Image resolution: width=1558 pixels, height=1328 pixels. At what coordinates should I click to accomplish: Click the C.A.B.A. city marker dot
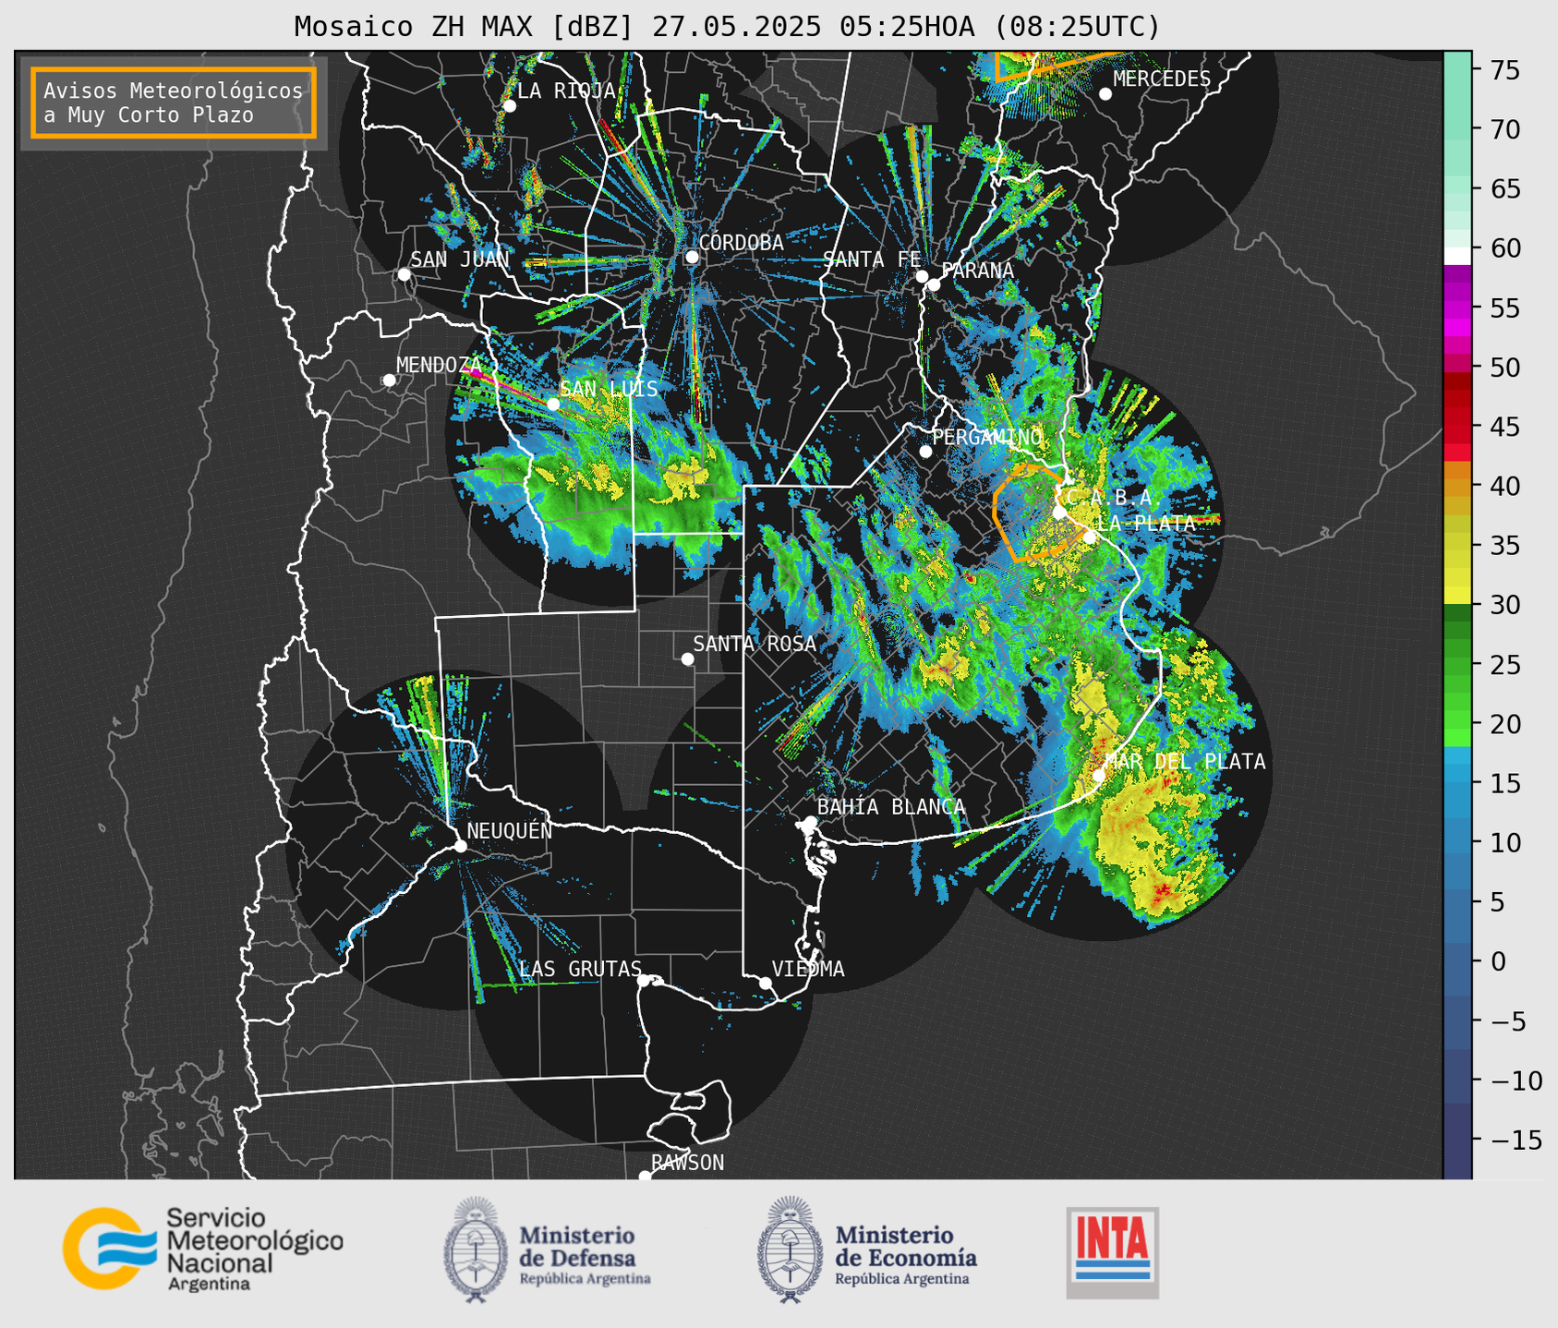tap(1059, 513)
